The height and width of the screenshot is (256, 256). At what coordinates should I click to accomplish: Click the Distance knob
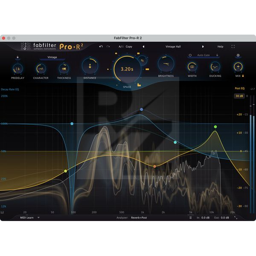[90, 66]
